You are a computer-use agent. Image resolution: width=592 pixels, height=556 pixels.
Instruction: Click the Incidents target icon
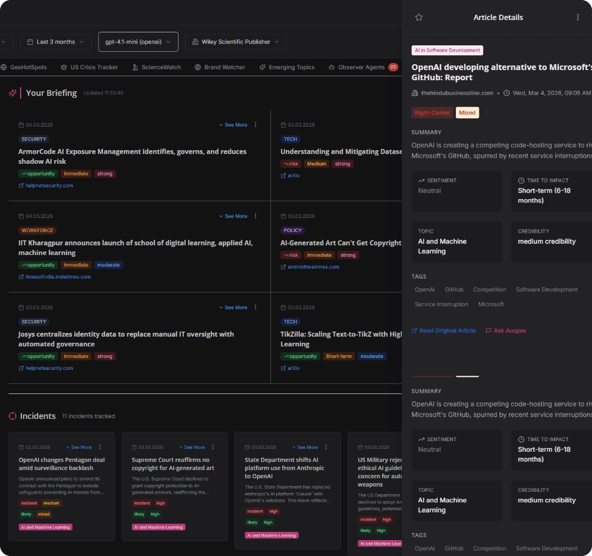(x=12, y=416)
